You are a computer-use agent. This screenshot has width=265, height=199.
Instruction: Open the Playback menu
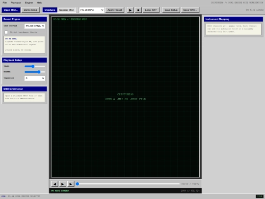16,3
